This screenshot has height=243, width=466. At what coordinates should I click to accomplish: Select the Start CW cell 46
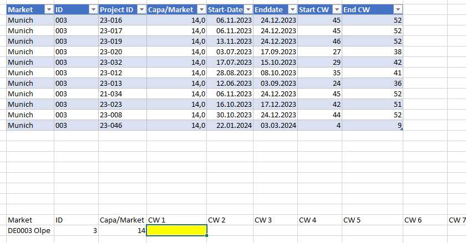(x=320, y=42)
